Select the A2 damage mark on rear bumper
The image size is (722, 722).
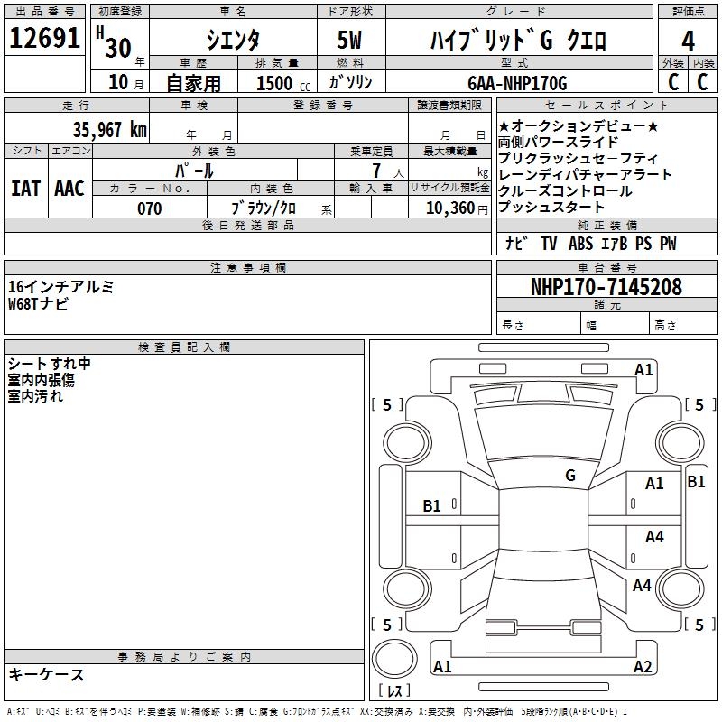point(643,667)
